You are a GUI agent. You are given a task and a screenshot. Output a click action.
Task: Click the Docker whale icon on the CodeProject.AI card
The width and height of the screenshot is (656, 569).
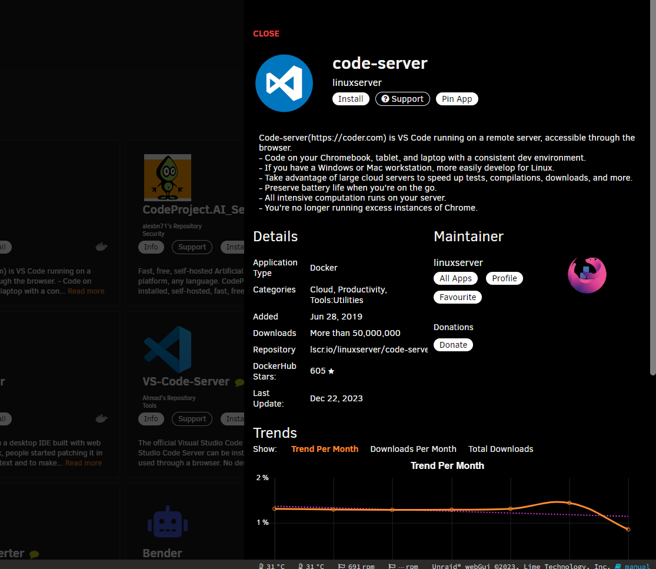[x=102, y=247]
